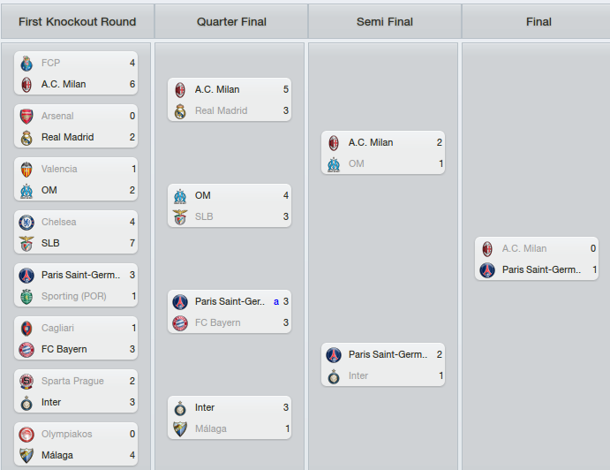This screenshot has width=610, height=470.
Task: Click the away goals 'a' marker
Action: click(276, 302)
